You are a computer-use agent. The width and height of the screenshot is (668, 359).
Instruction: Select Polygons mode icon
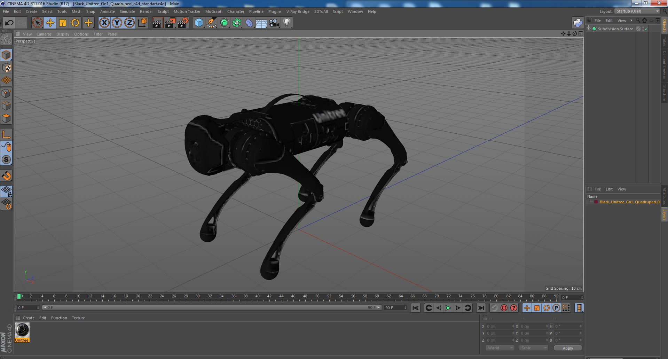(6, 118)
